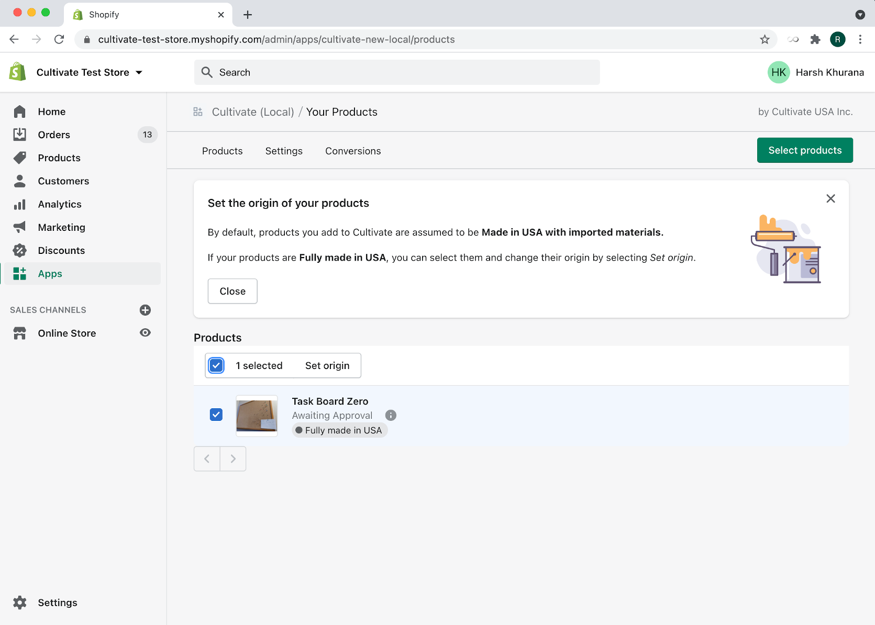
Task: Uncheck the select-all products checkbox
Action: pyautogui.click(x=216, y=365)
